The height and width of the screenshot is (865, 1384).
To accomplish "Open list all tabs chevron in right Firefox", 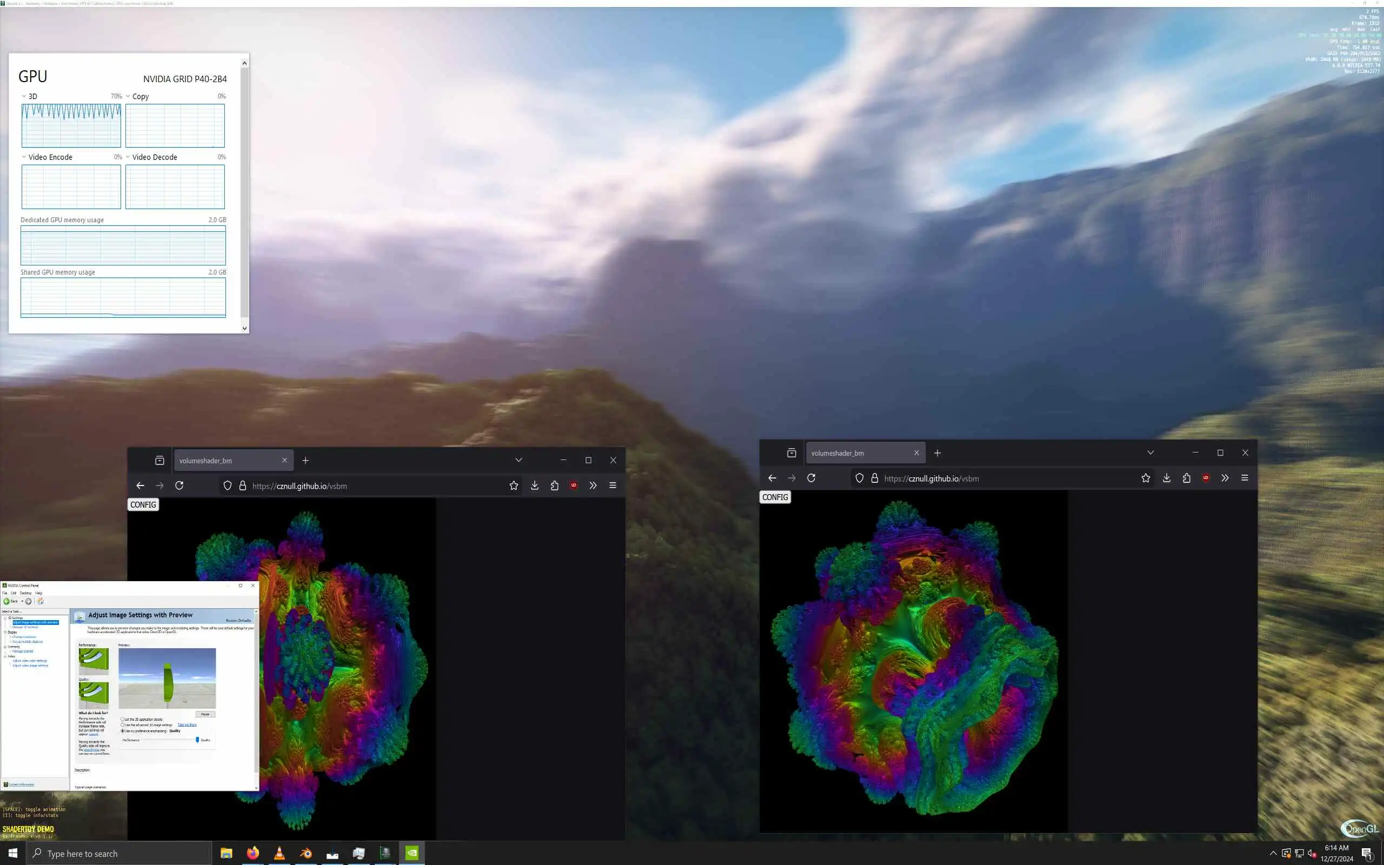I will coord(1150,453).
